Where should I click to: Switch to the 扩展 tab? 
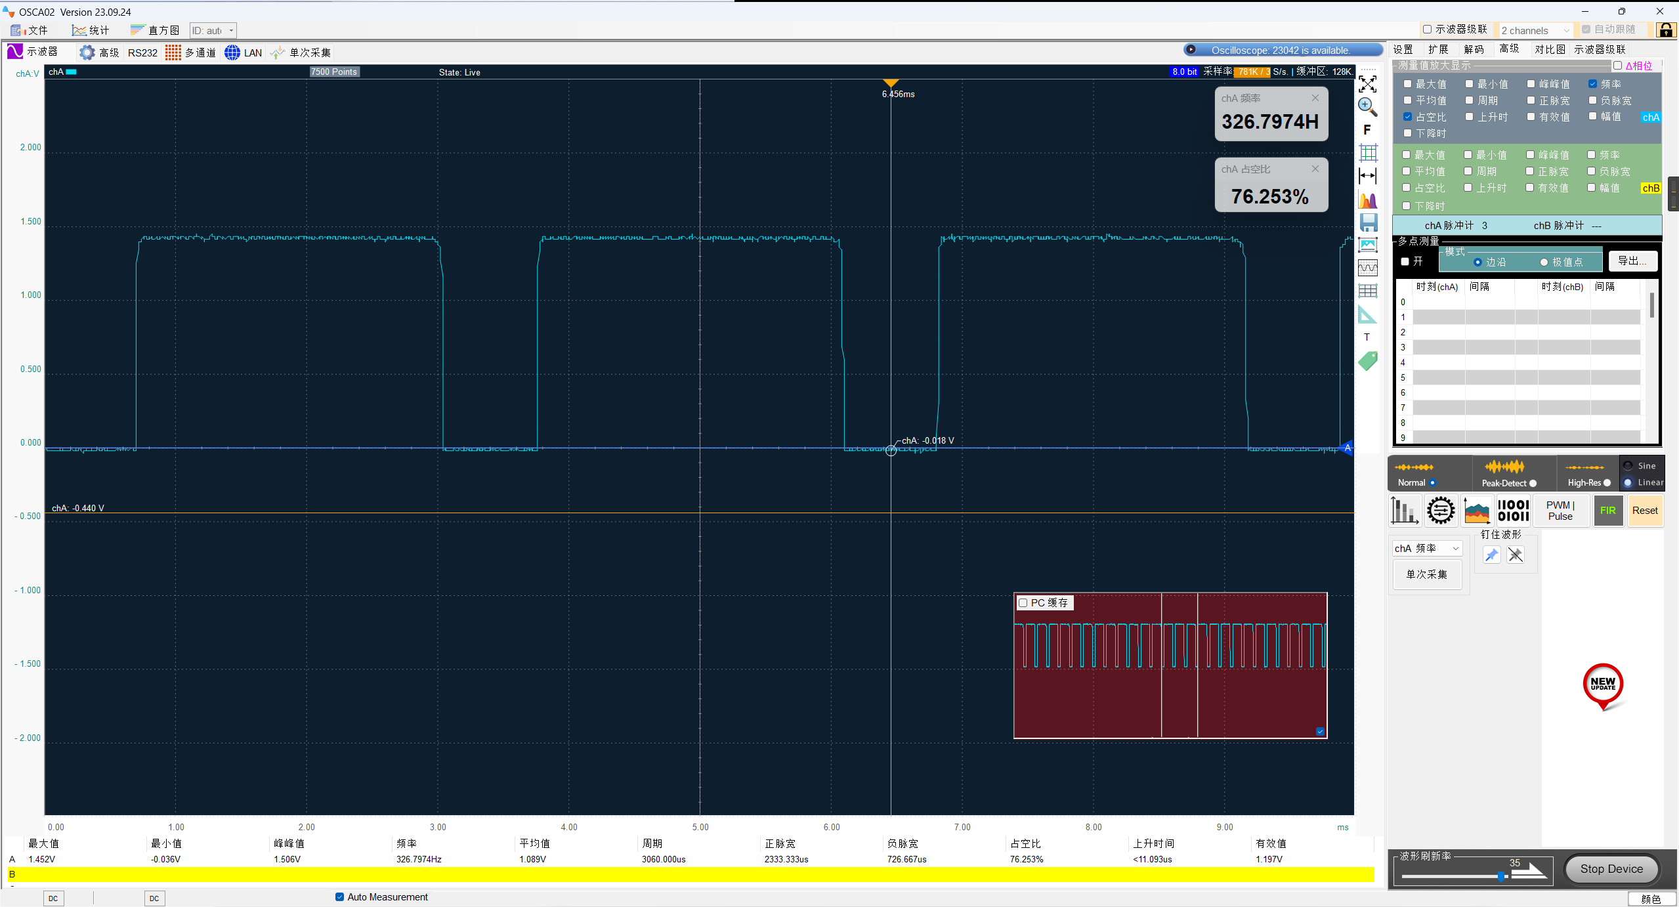point(1438,49)
